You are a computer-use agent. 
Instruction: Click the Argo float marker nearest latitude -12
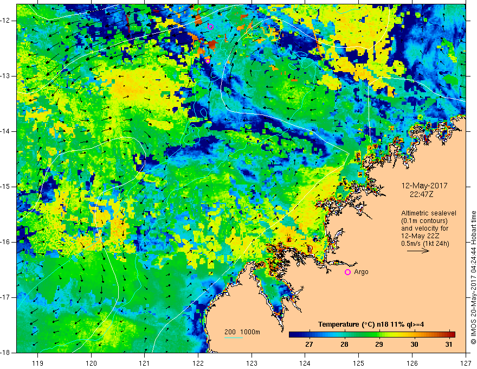pos(210,27)
